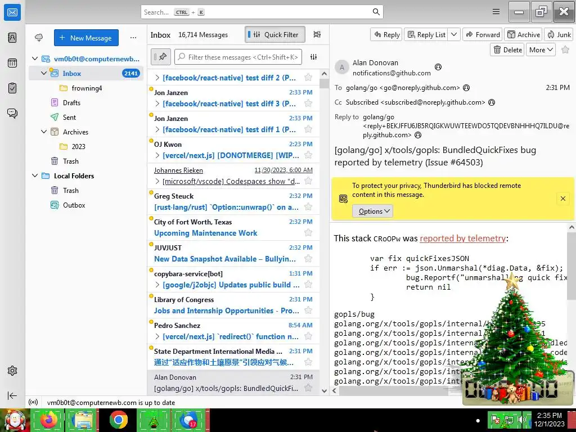Open the Drafts folder
This screenshot has width=576, height=432.
[x=71, y=102]
